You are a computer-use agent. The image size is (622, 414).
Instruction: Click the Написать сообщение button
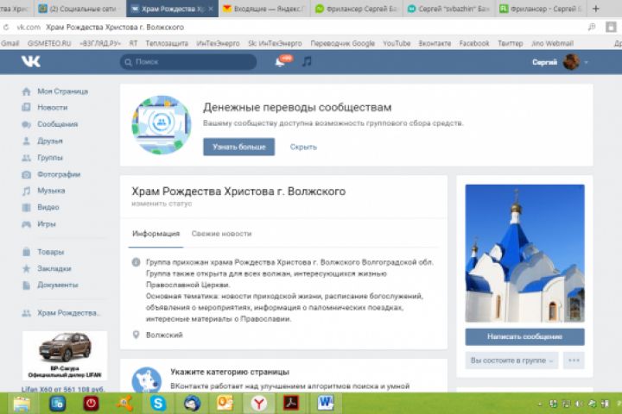[524, 336]
